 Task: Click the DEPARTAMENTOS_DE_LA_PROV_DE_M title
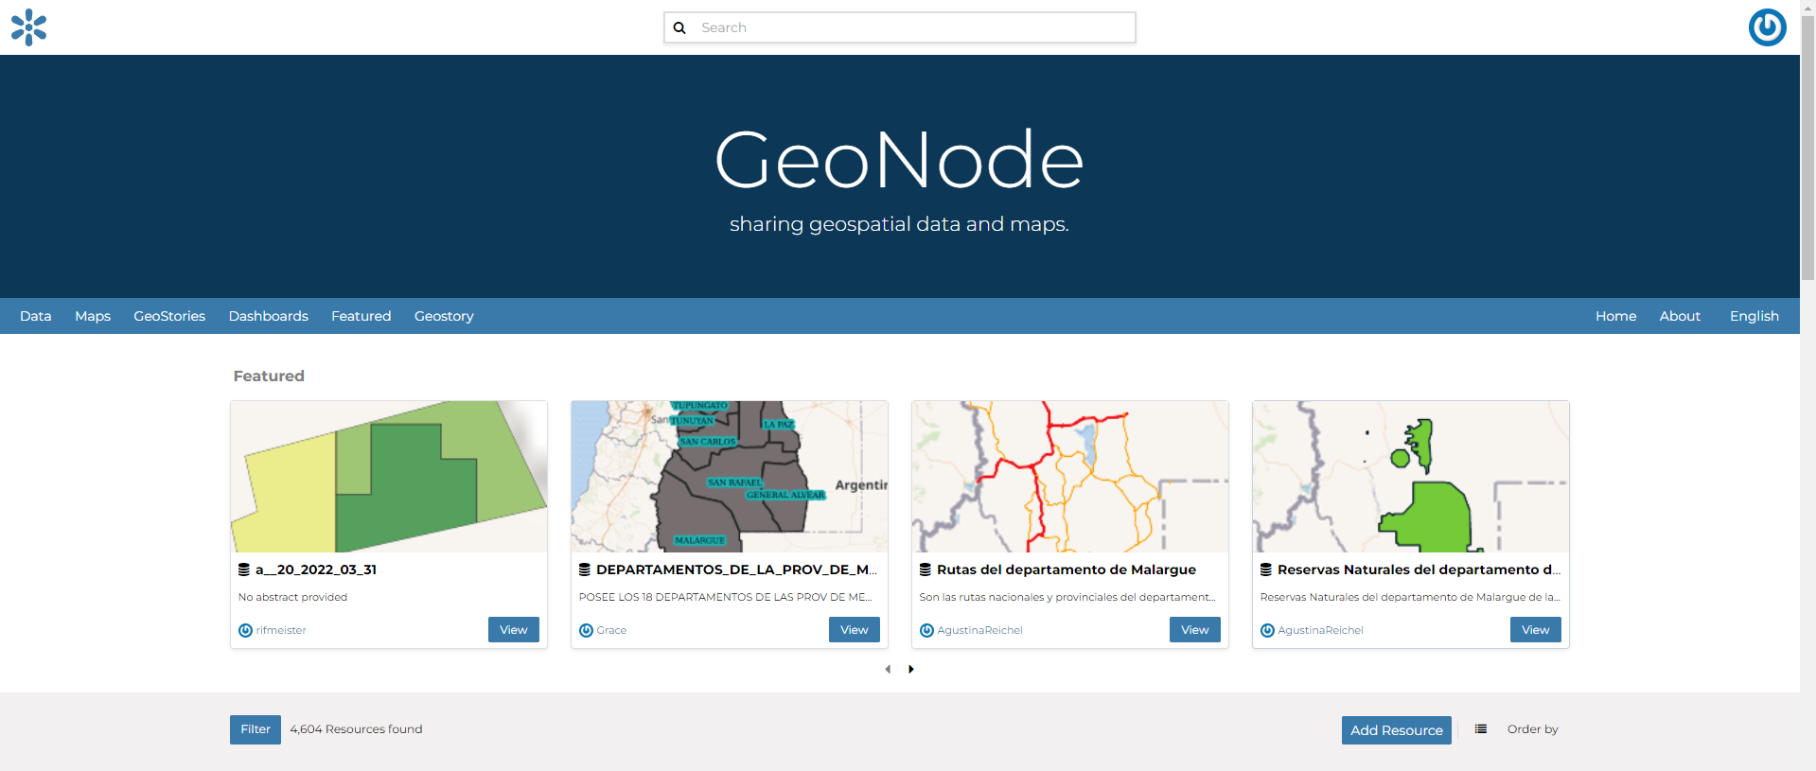[736, 569]
